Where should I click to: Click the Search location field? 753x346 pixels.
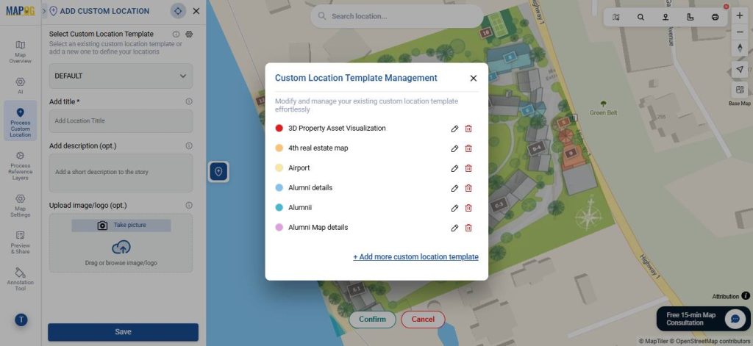(396, 16)
